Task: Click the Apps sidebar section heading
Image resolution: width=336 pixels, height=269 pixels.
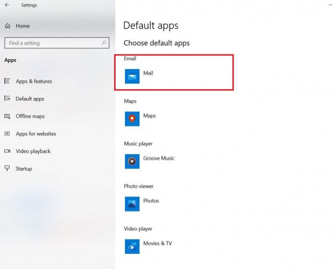Action: (x=10, y=60)
